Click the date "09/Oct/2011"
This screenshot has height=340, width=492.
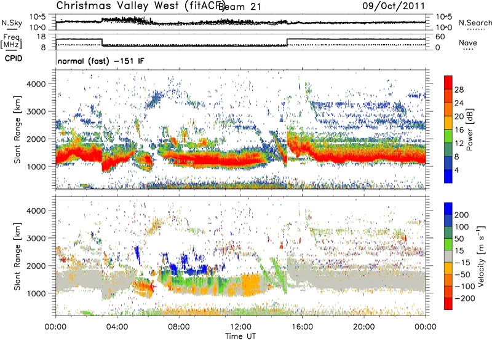tap(394, 6)
